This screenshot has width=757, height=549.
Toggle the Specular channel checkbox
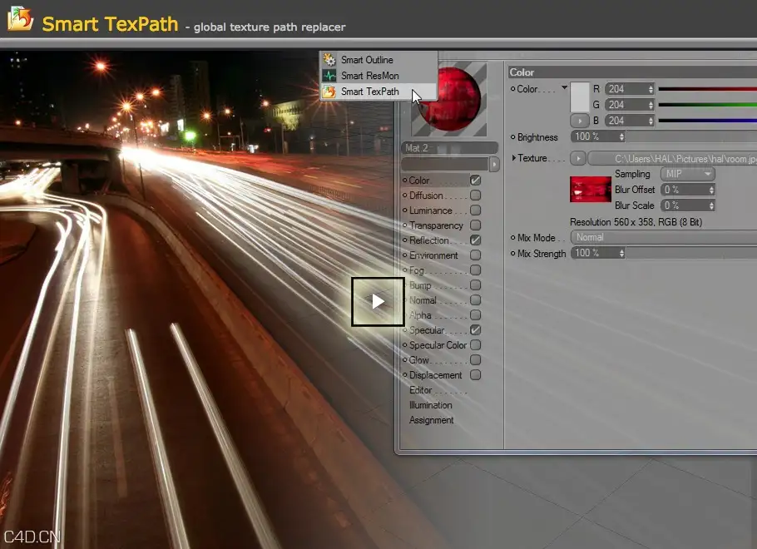pos(476,329)
